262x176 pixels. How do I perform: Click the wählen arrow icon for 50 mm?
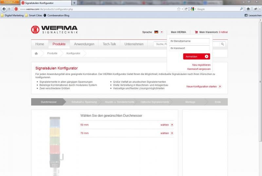coord(172,125)
